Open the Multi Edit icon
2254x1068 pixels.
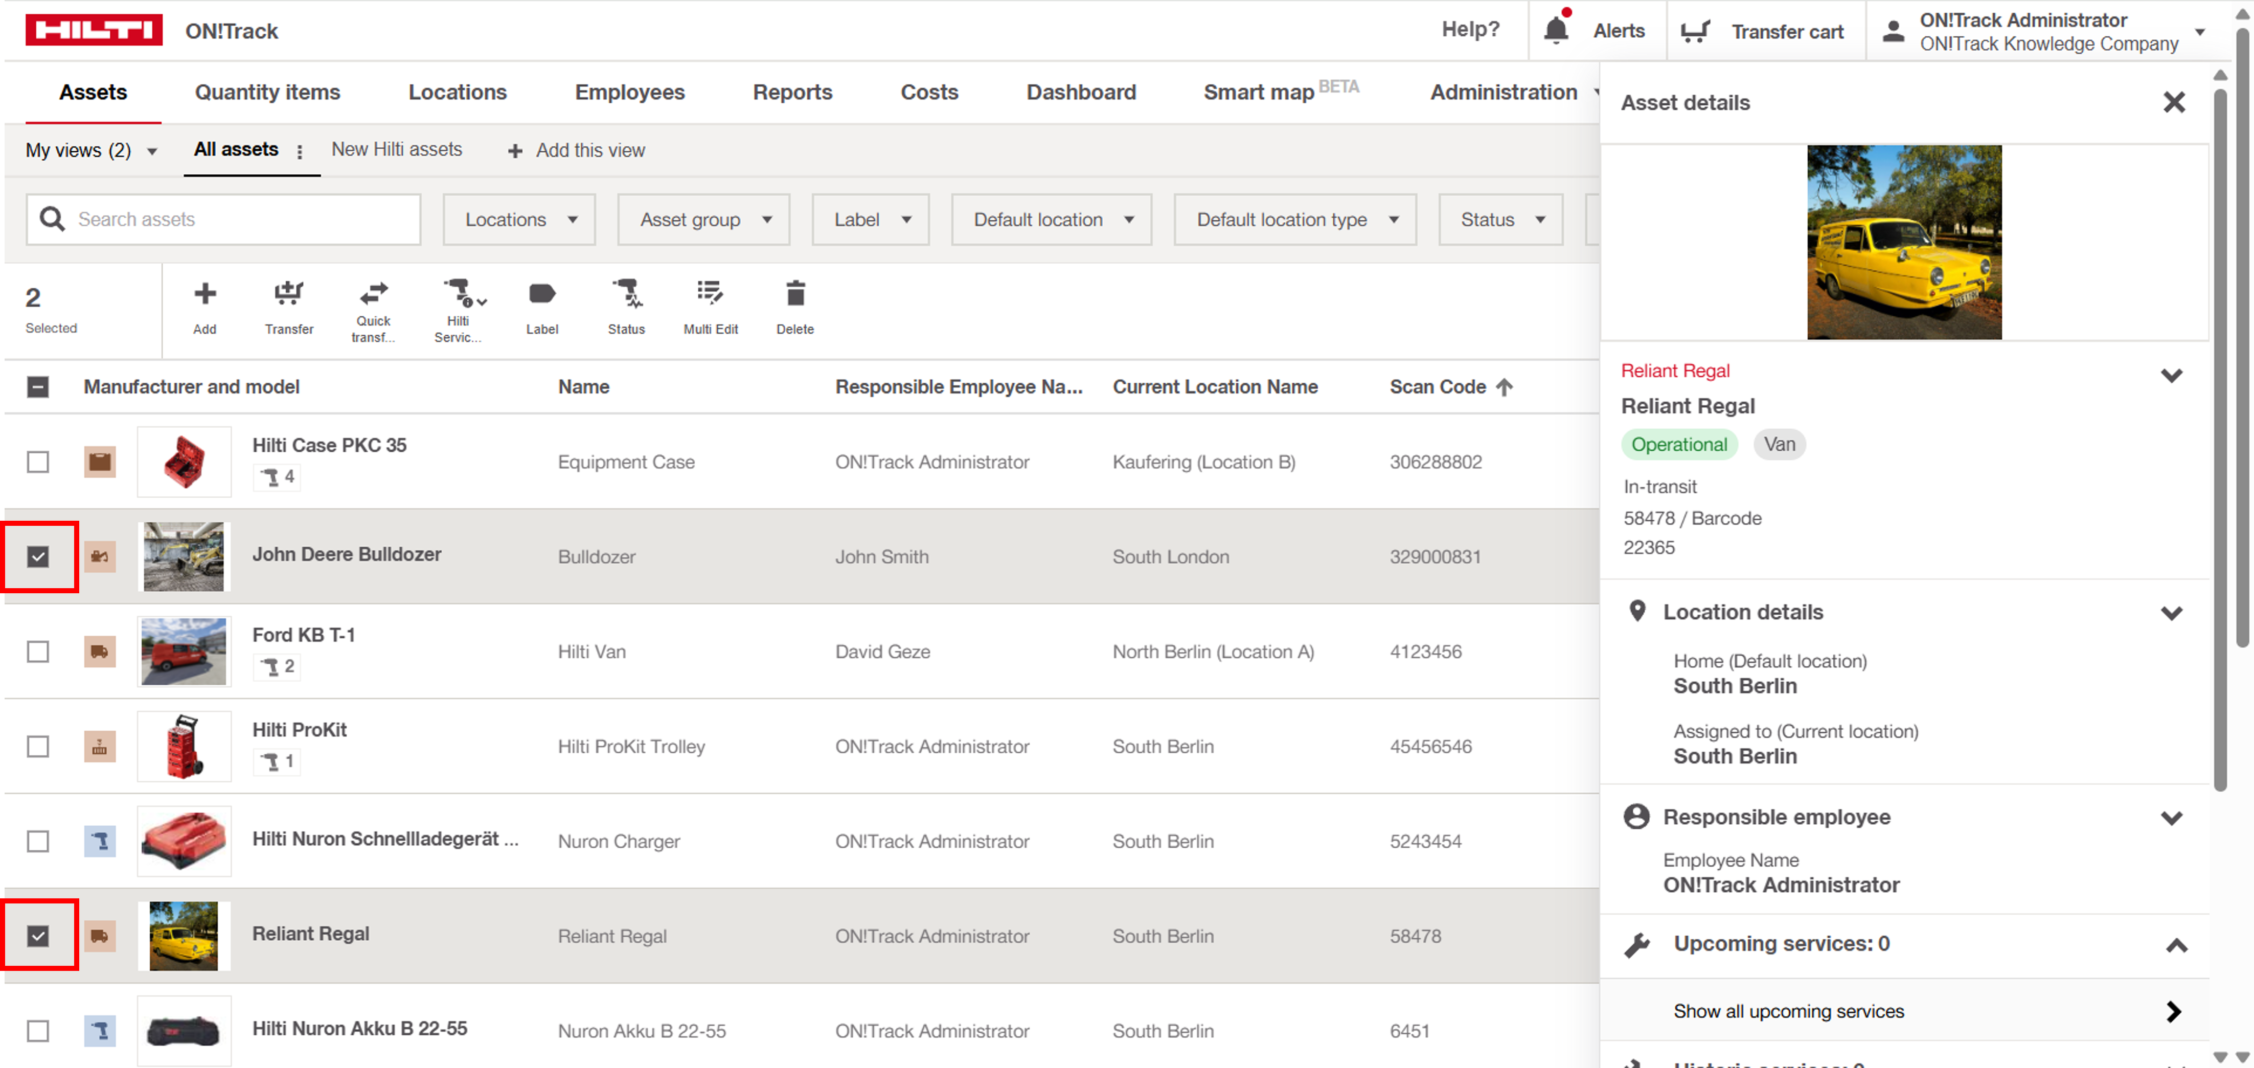(710, 295)
